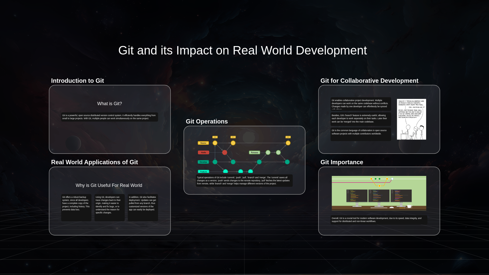Open the Introduction to Git panel
This screenshot has width=489, height=275.
coord(110,119)
